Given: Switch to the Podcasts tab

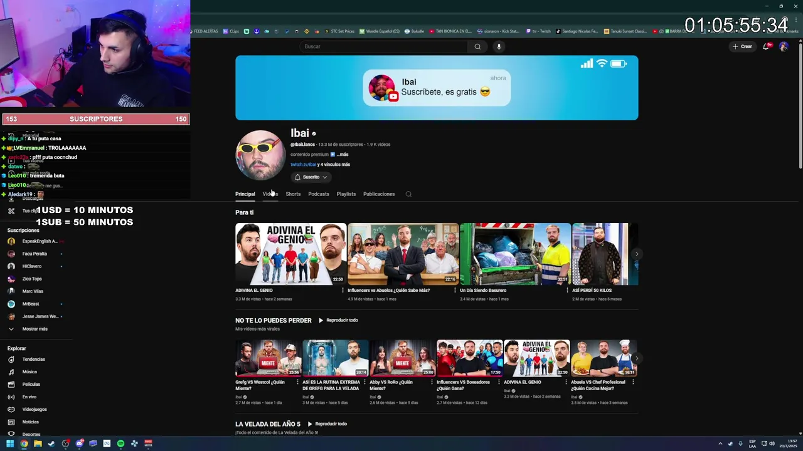Looking at the screenshot, I should tap(319, 194).
